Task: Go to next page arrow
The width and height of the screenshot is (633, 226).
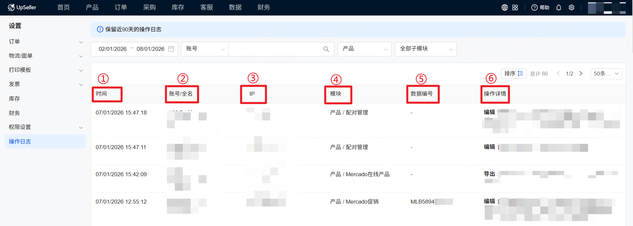Action: point(581,74)
